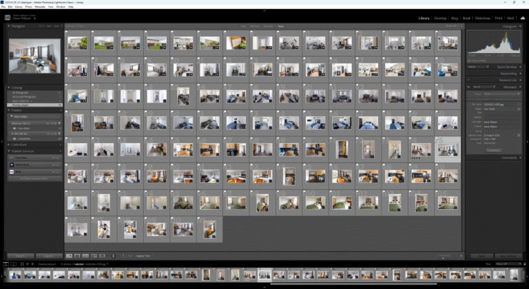529x289 pixels.
Task: Click the People view icon in toolbar
Action: point(103,256)
